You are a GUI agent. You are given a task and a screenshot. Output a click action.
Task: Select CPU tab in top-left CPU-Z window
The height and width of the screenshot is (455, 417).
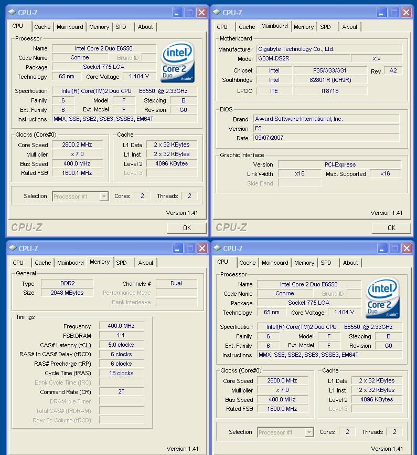(x=18, y=26)
